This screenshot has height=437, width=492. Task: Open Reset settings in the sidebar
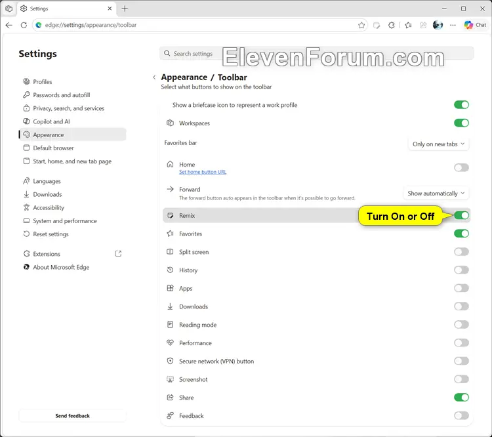point(72,234)
